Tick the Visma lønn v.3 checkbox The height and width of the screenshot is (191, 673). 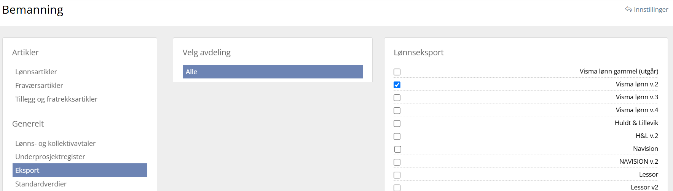(x=397, y=98)
